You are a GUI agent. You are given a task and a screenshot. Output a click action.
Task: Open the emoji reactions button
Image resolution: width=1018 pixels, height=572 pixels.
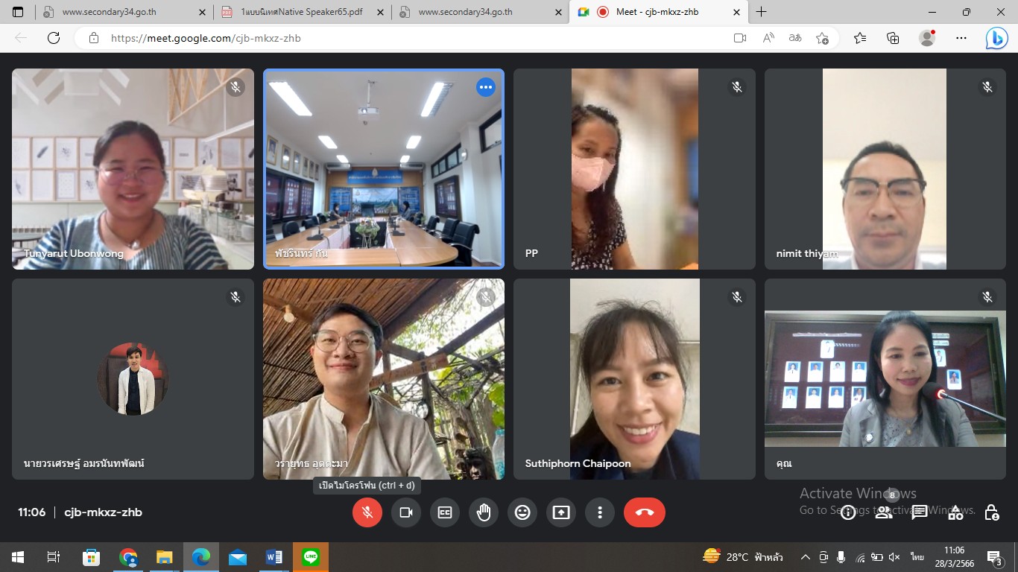click(522, 512)
